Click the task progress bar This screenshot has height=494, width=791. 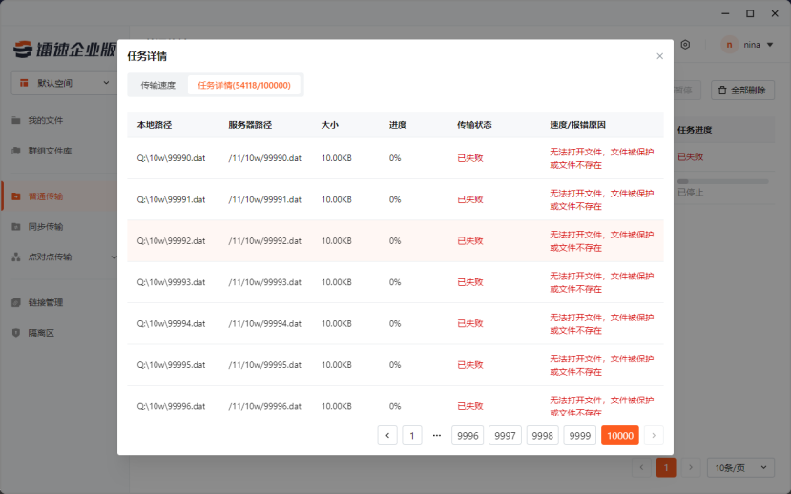click(722, 181)
